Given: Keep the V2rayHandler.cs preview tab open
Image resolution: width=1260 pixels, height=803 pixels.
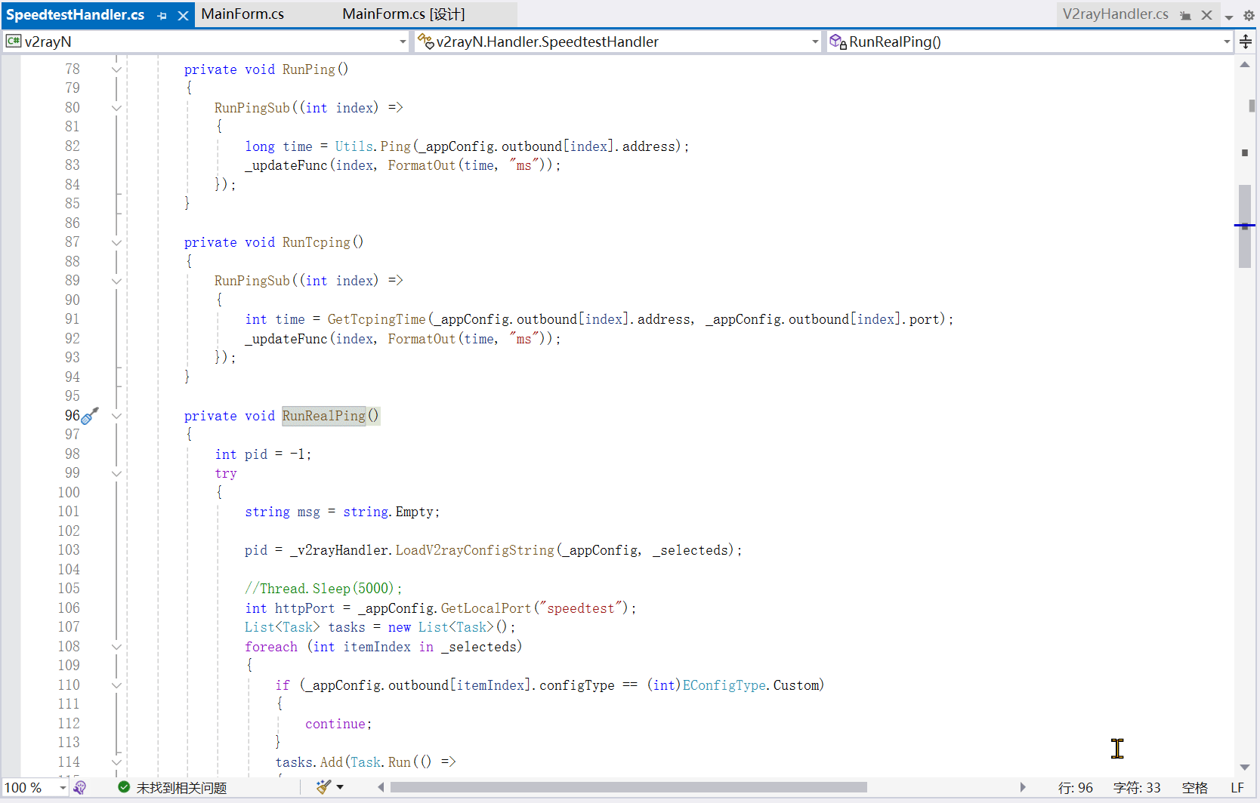Looking at the screenshot, I should pos(1185,15).
